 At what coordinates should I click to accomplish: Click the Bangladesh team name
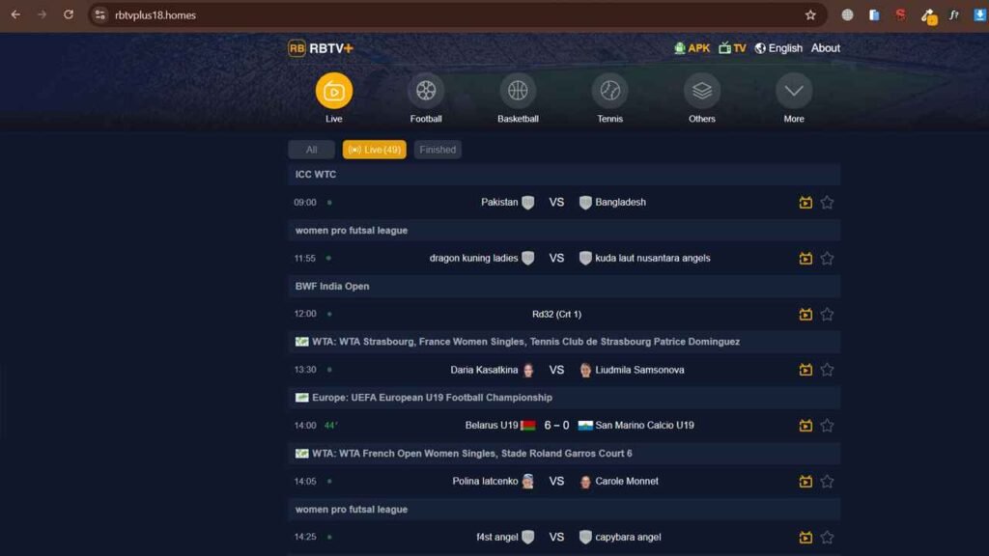point(621,203)
